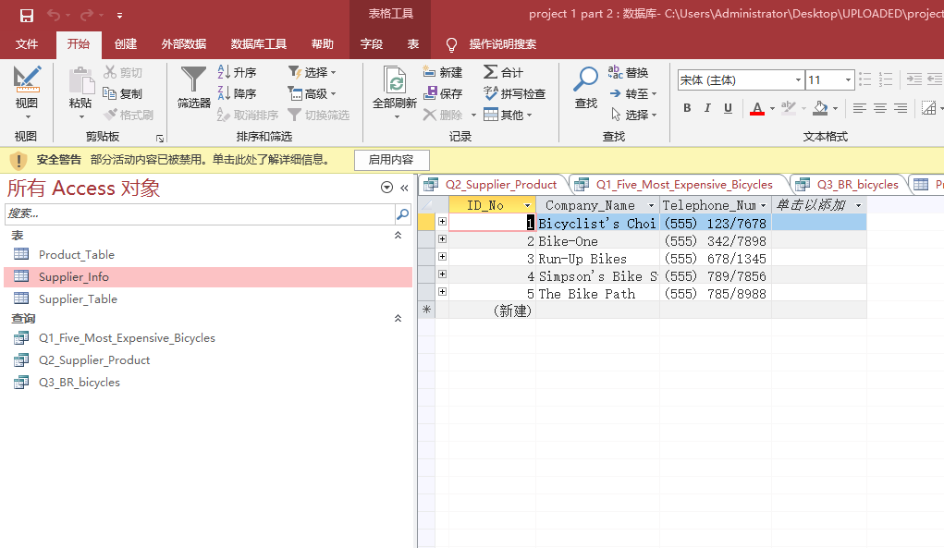Click the Save icon in quick access toolbar
The height and width of the screenshot is (548, 944).
click(x=27, y=15)
